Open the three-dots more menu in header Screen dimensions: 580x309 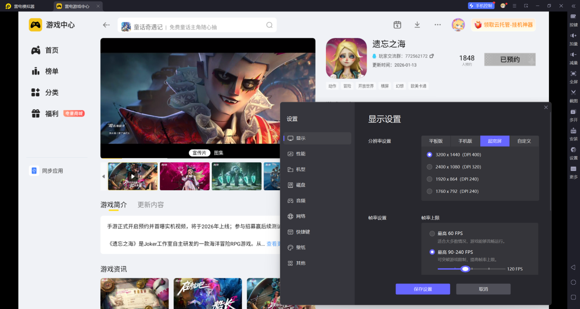438,25
